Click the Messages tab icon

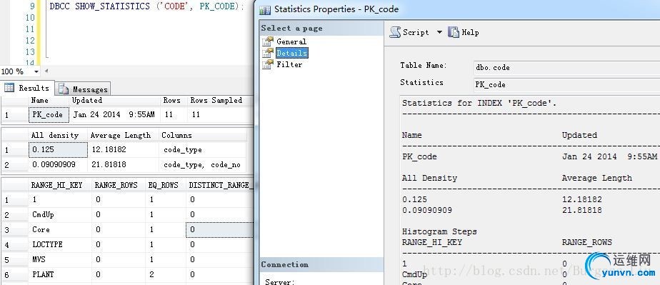click(x=64, y=89)
